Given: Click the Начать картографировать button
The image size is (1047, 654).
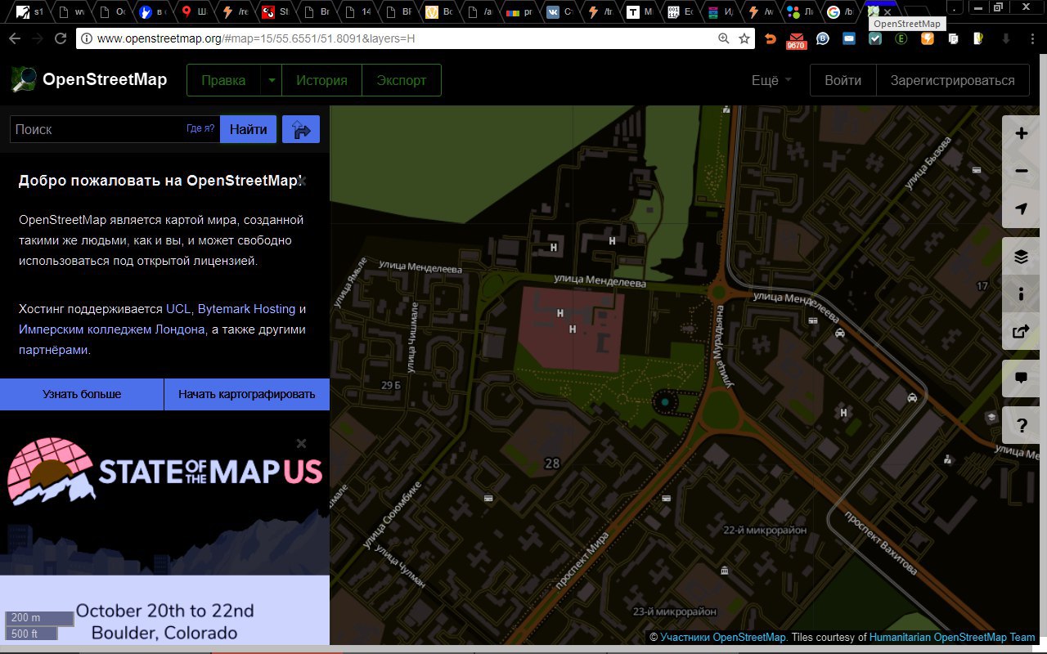Looking at the screenshot, I should point(246,394).
